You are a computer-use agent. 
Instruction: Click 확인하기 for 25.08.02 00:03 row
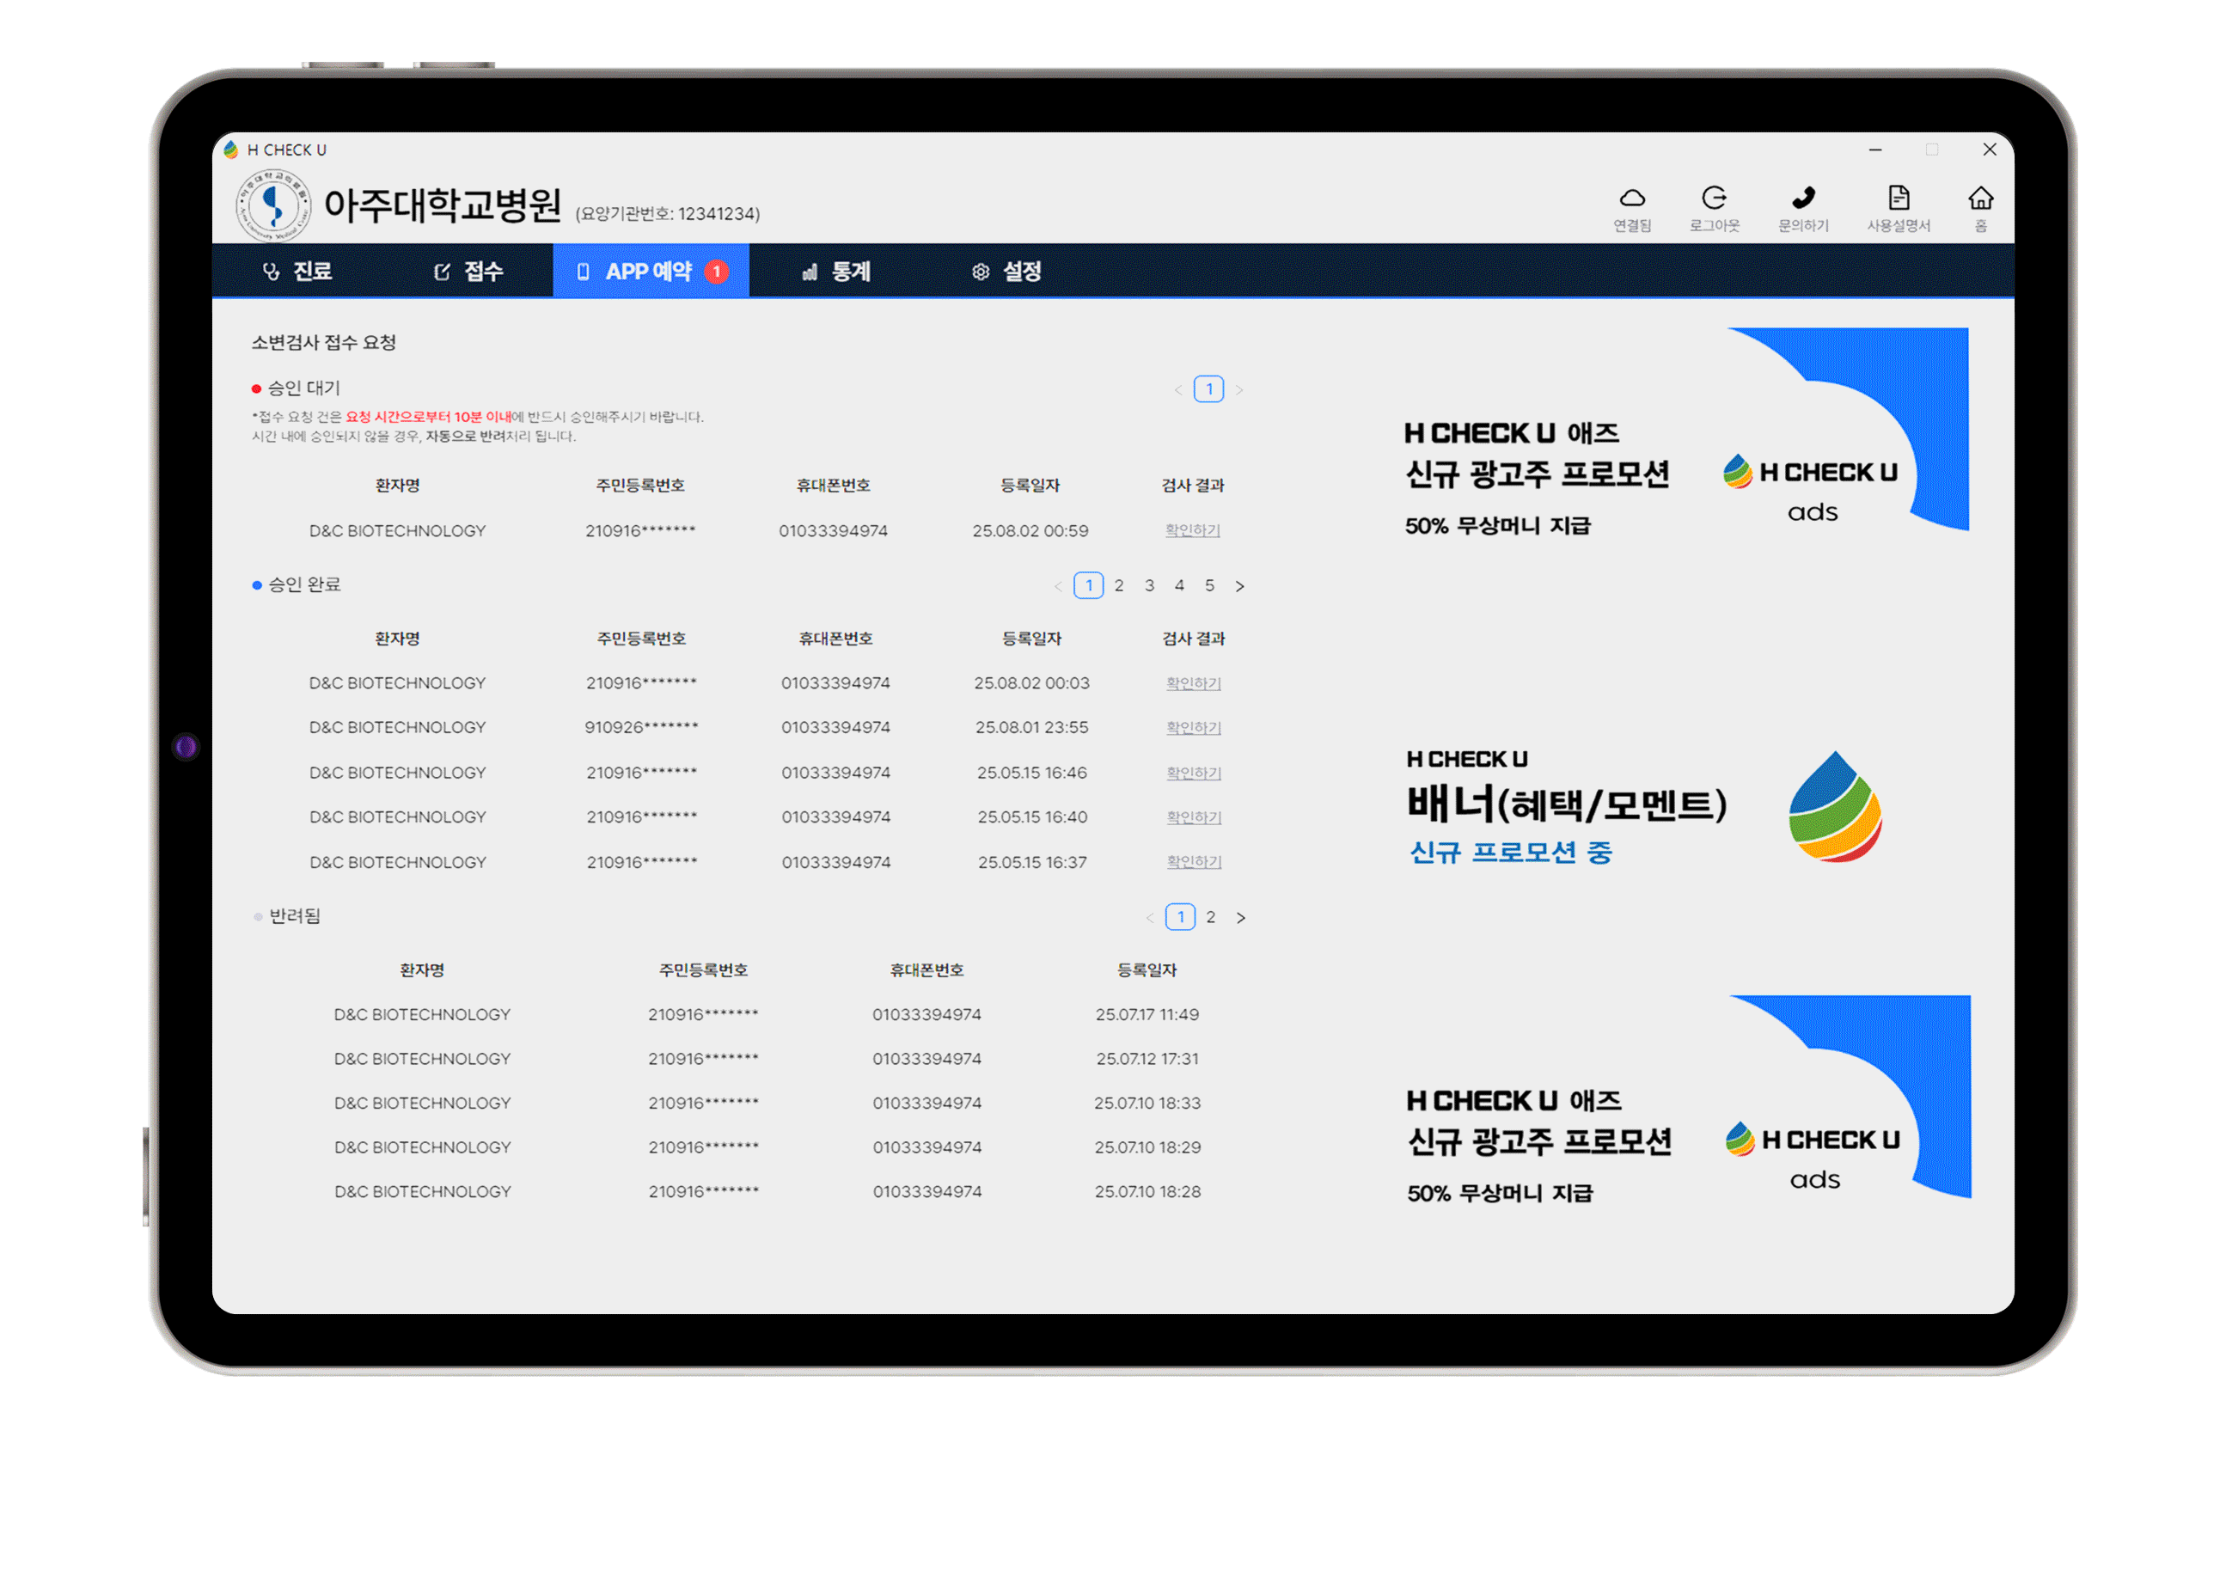pyautogui.click(x=1193, y=683)
